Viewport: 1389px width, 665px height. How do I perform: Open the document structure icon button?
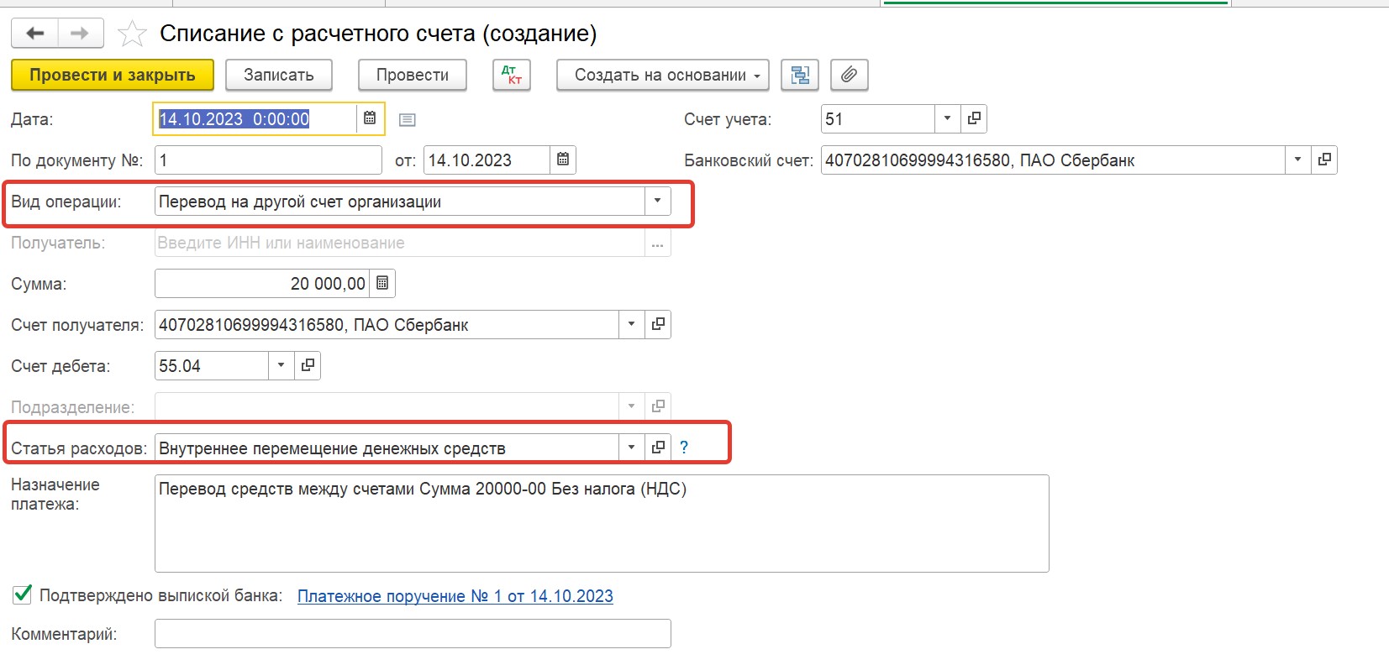click(800, 75)
